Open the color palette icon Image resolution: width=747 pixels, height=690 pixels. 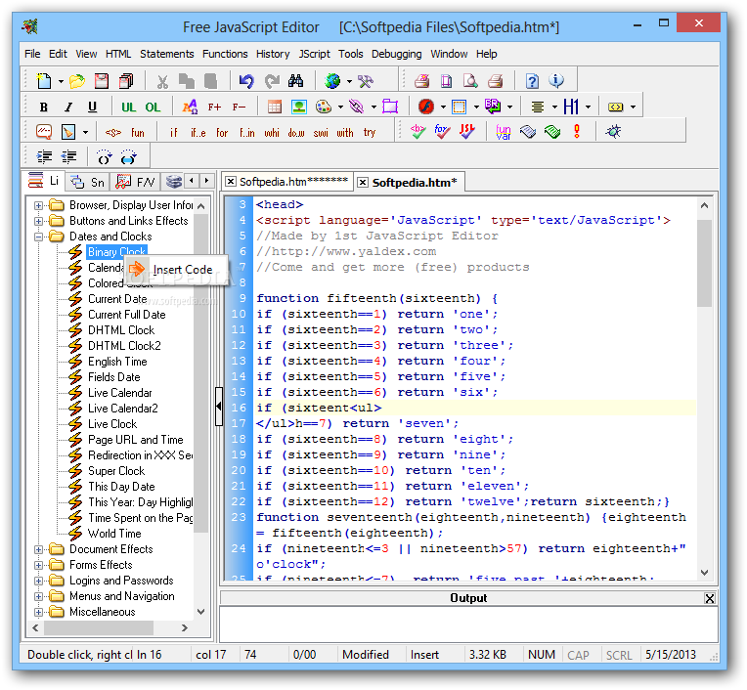click(x=324, y=107)
